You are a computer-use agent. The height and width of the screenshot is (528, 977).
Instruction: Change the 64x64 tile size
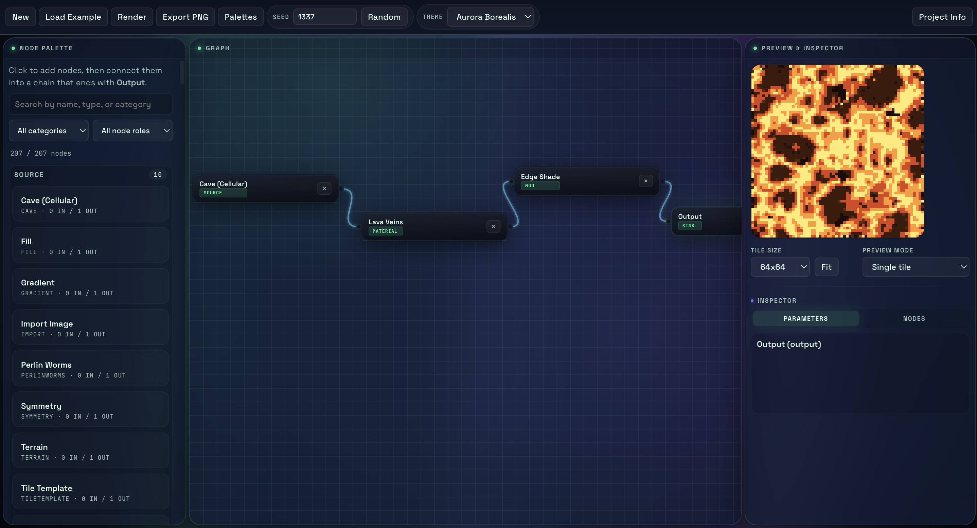click(780, 267)
